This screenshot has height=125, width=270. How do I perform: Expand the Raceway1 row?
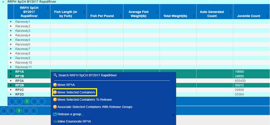(x=11, y=22)
